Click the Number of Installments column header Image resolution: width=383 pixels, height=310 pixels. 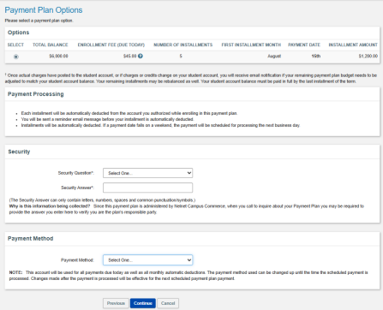183,45
